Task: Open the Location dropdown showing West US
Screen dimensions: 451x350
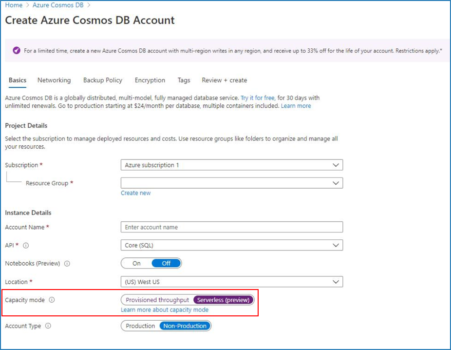Action: pyautogui.click(x=232, y=282)
